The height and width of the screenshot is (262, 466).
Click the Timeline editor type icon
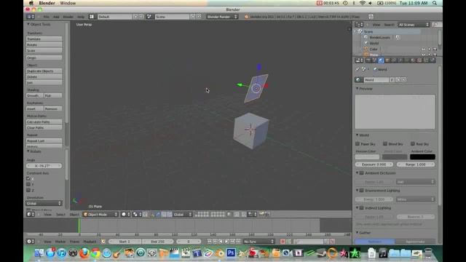click(31, 242)
